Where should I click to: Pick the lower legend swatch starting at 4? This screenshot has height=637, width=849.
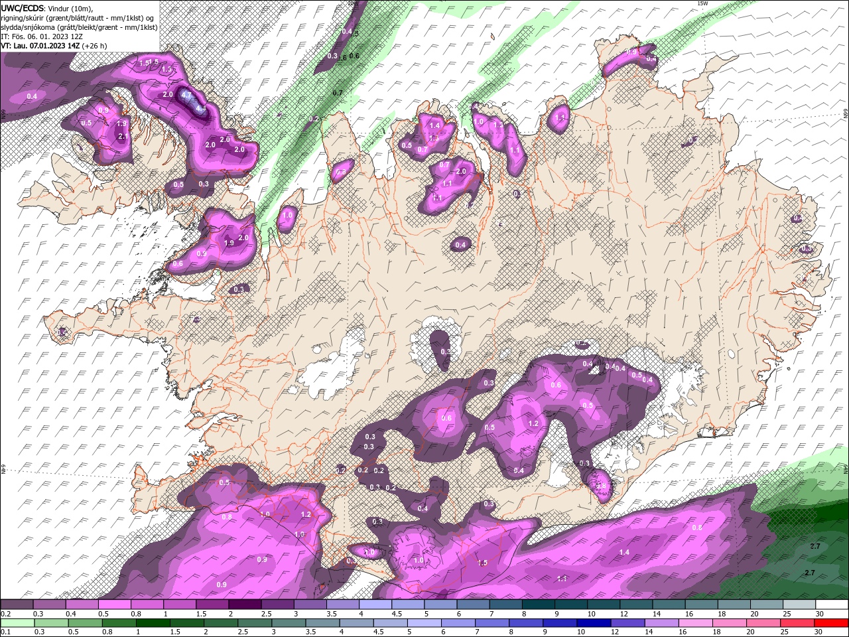coord(356,623)
